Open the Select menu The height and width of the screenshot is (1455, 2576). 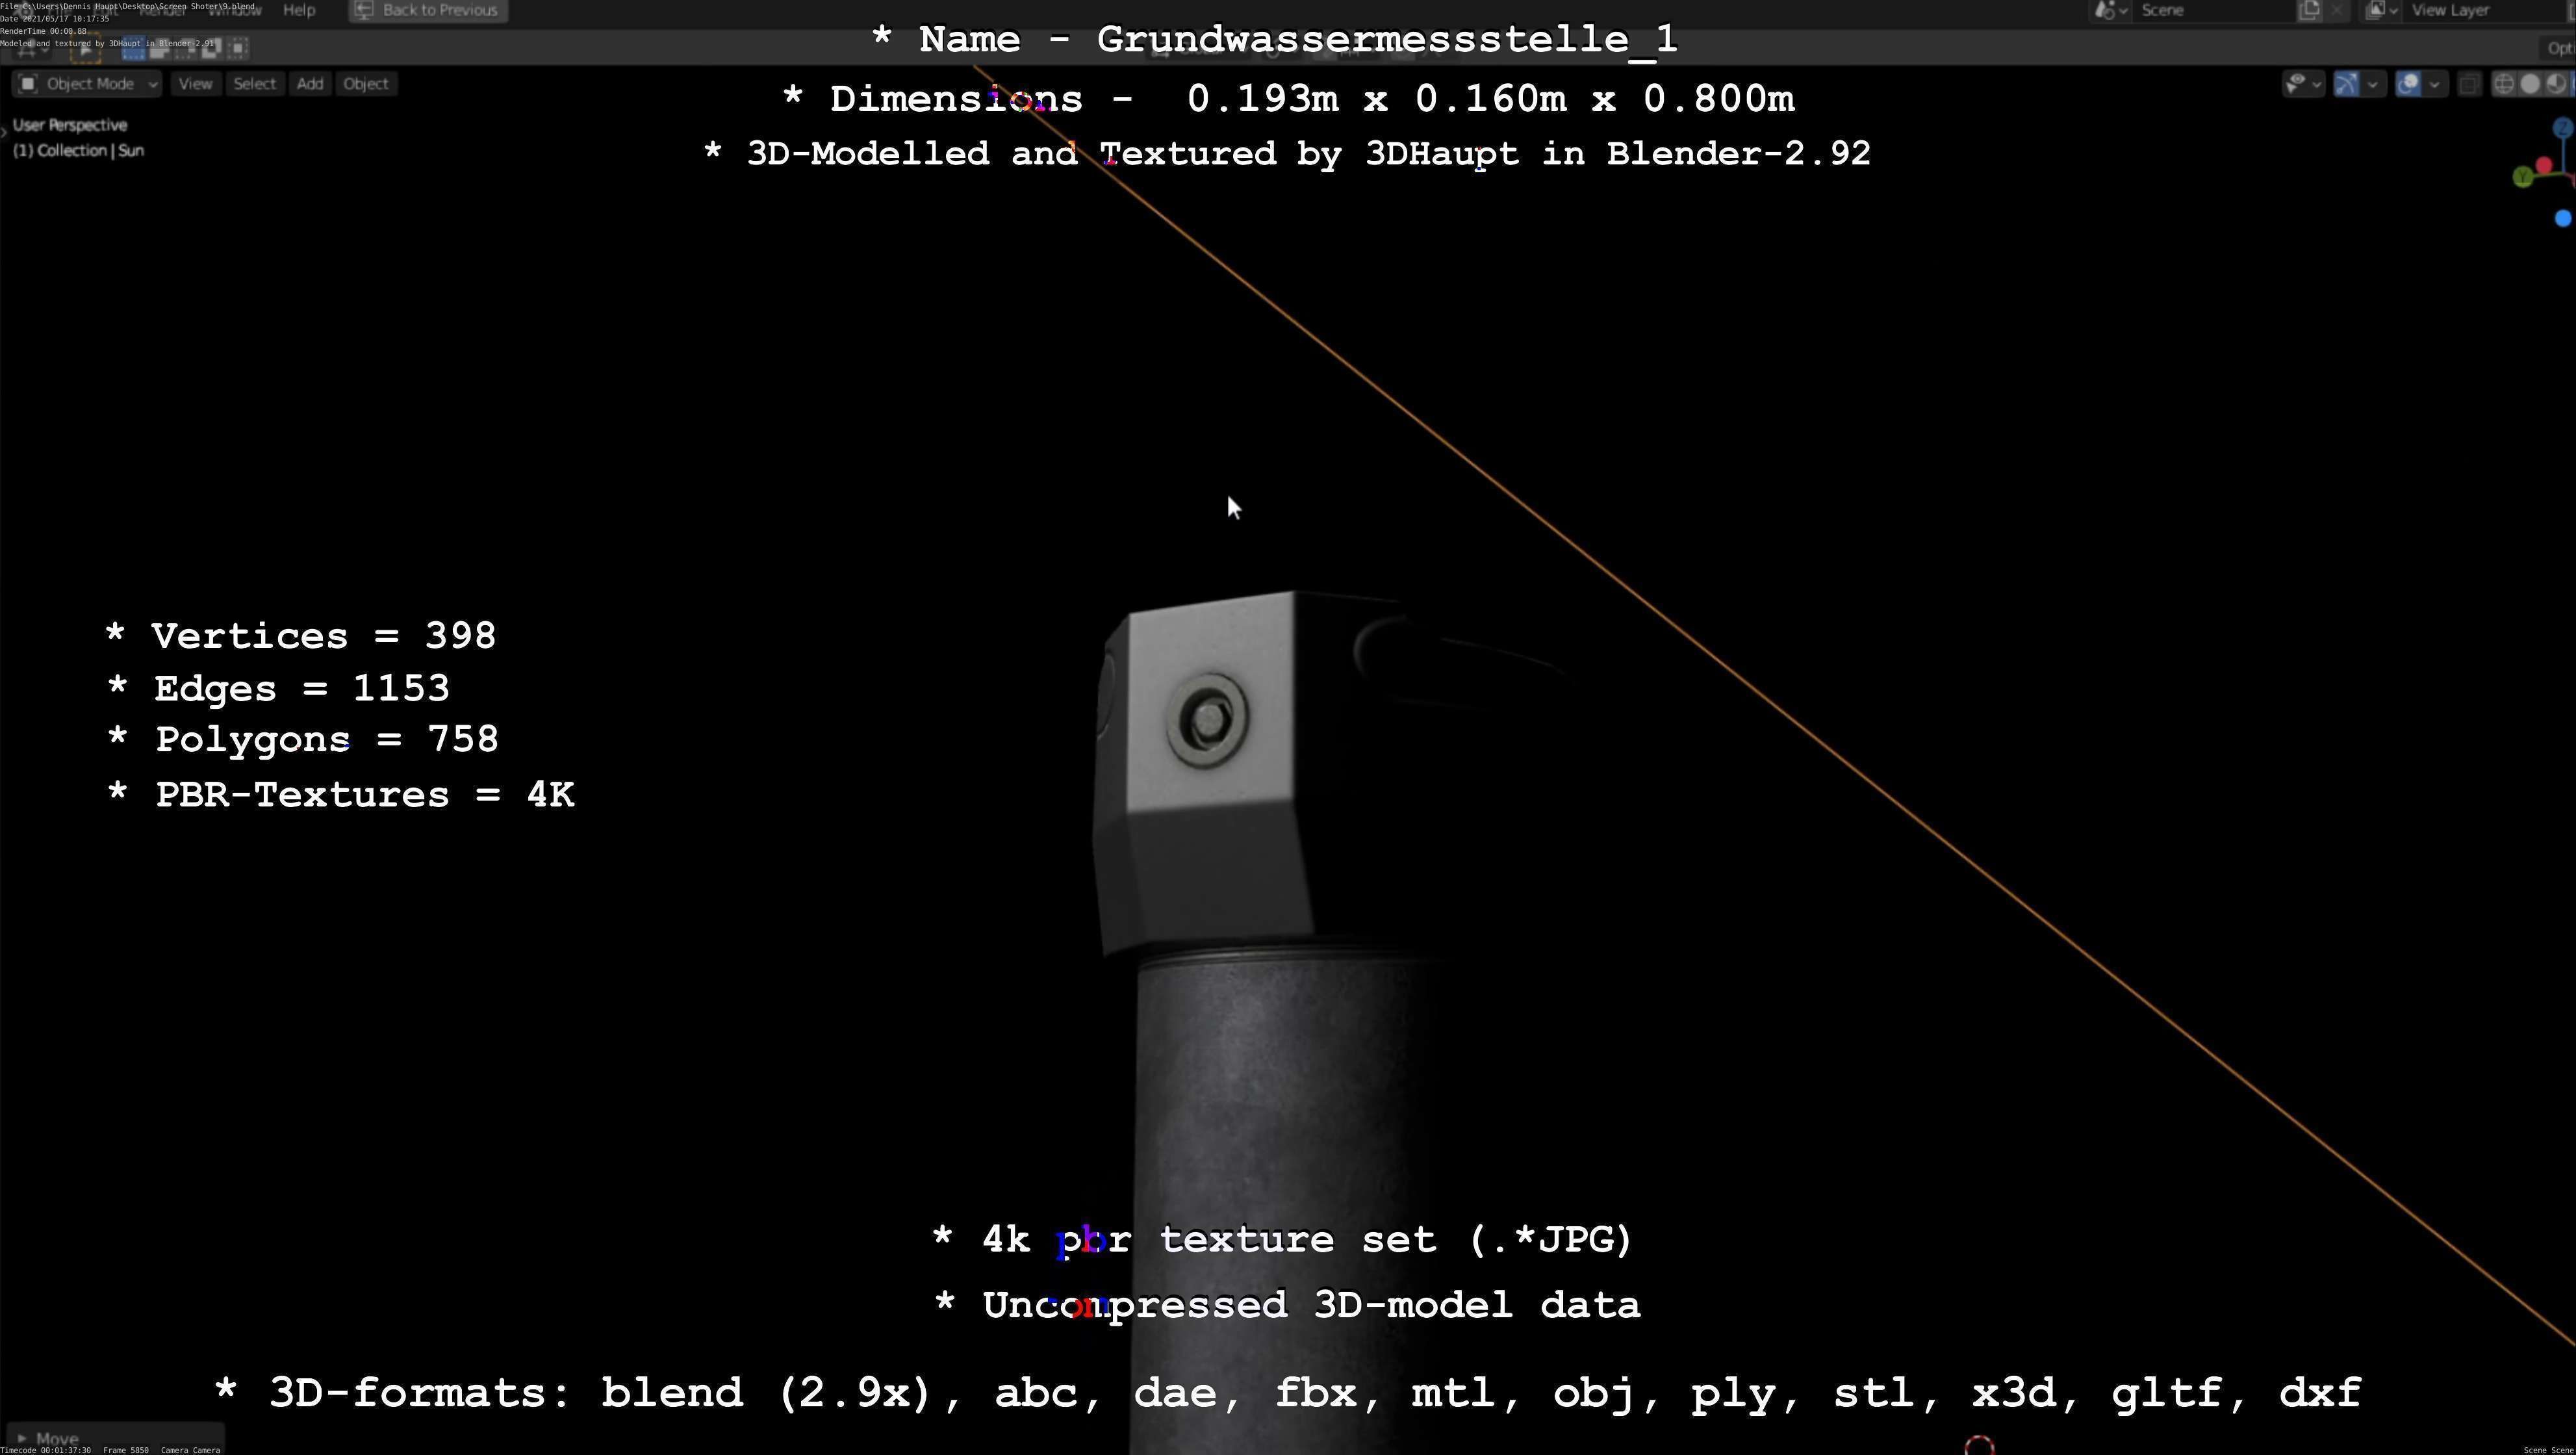pos(254,84)
